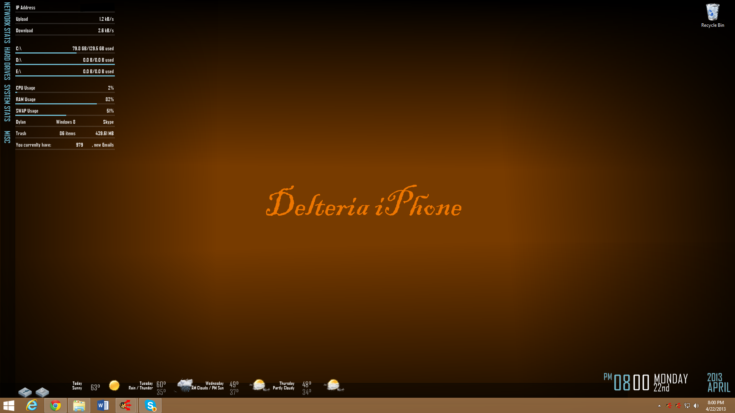Open Skype from the taskbar
This screenshot has height=413, width=735.
150,405
